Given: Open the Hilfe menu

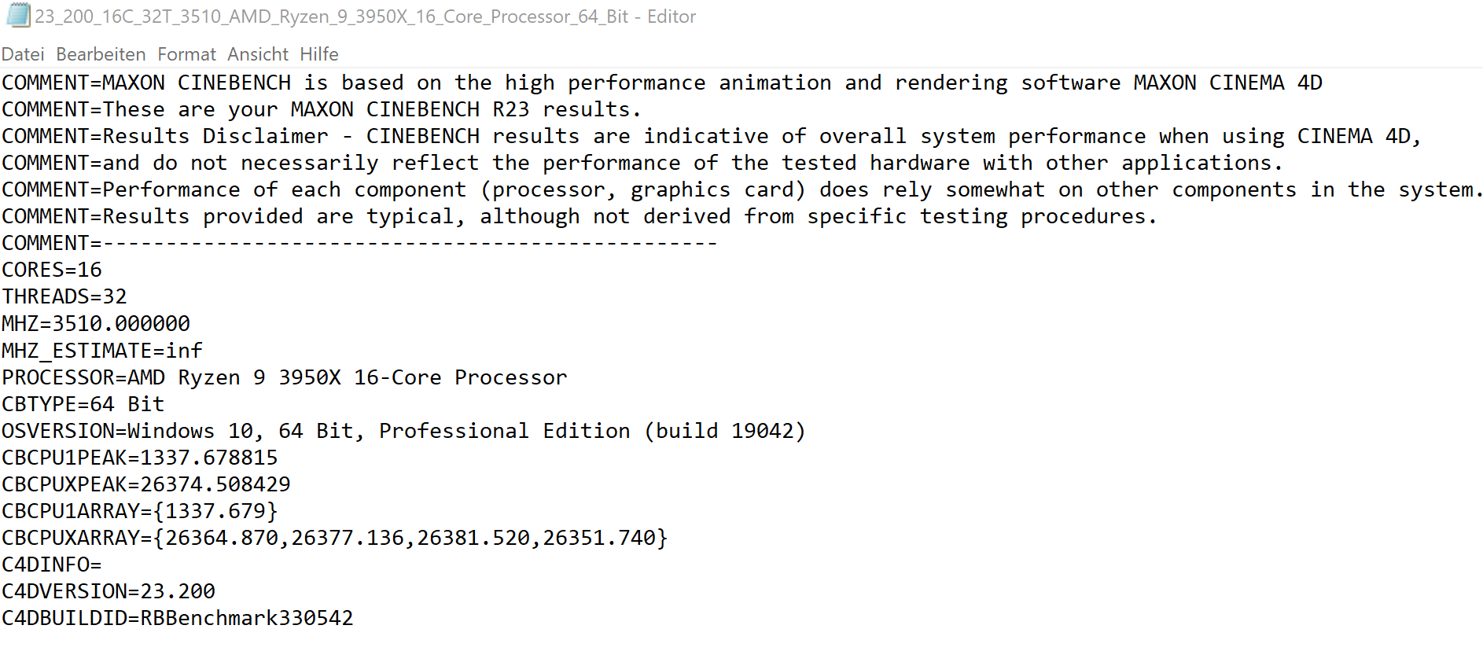Looking at the screenshot, I should tap(319, 54).
